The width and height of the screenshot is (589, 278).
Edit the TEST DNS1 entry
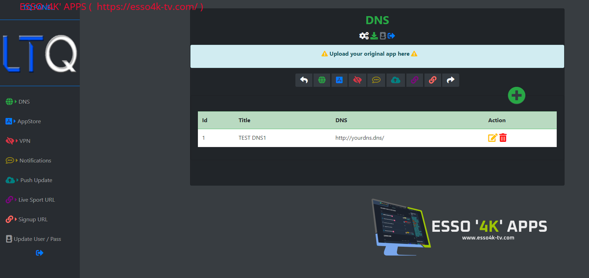point(492,138)
